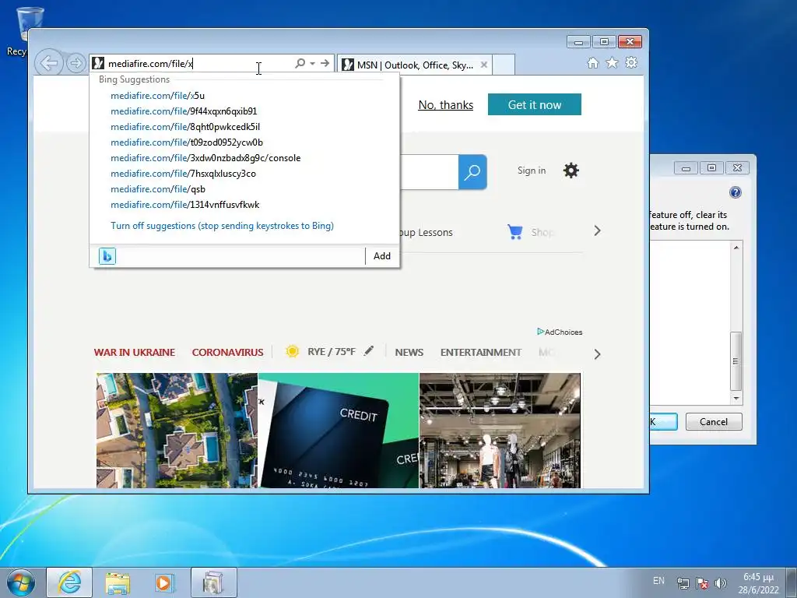Click the volume speaker tray icon
This screenshot has width=797, height=598.
point(720,583)
